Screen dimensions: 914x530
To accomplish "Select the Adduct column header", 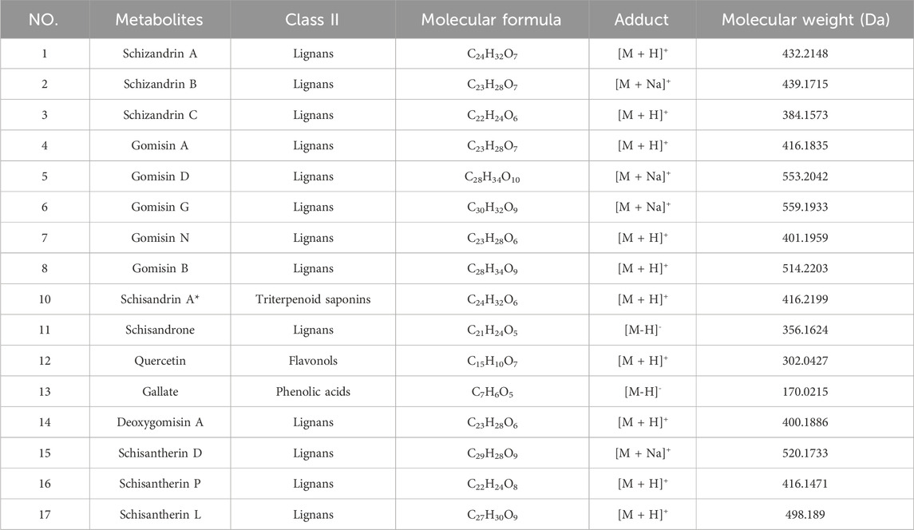I will 642,20.
